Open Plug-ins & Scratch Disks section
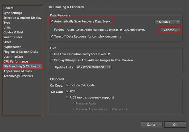This screenshot has height=132, width=189. click(21, 52)
